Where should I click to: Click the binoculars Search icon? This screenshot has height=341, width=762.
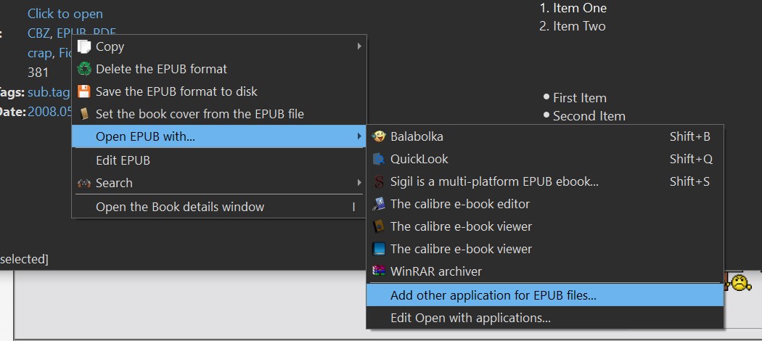tap(85, 183)
